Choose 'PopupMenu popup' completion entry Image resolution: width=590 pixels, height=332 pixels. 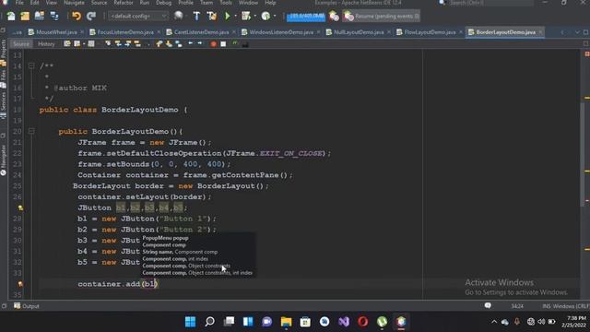(166, 238)
